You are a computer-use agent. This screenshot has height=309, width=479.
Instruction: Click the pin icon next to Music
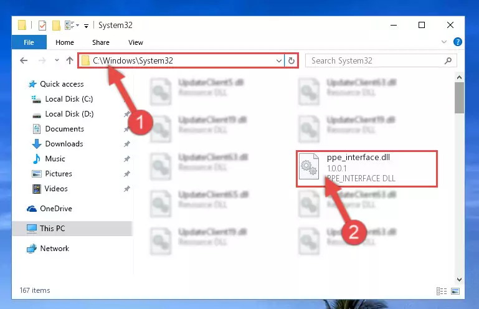coord(127,159)
